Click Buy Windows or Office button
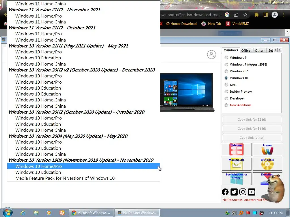290x217 pixels. tap(236, 179)
